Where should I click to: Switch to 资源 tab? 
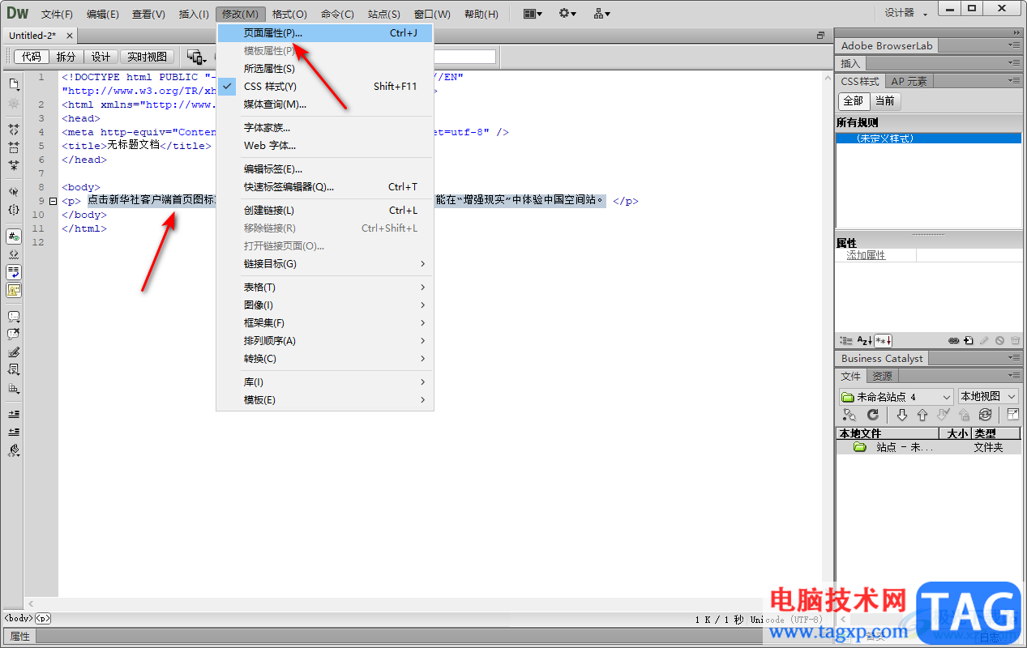point(882,376)
